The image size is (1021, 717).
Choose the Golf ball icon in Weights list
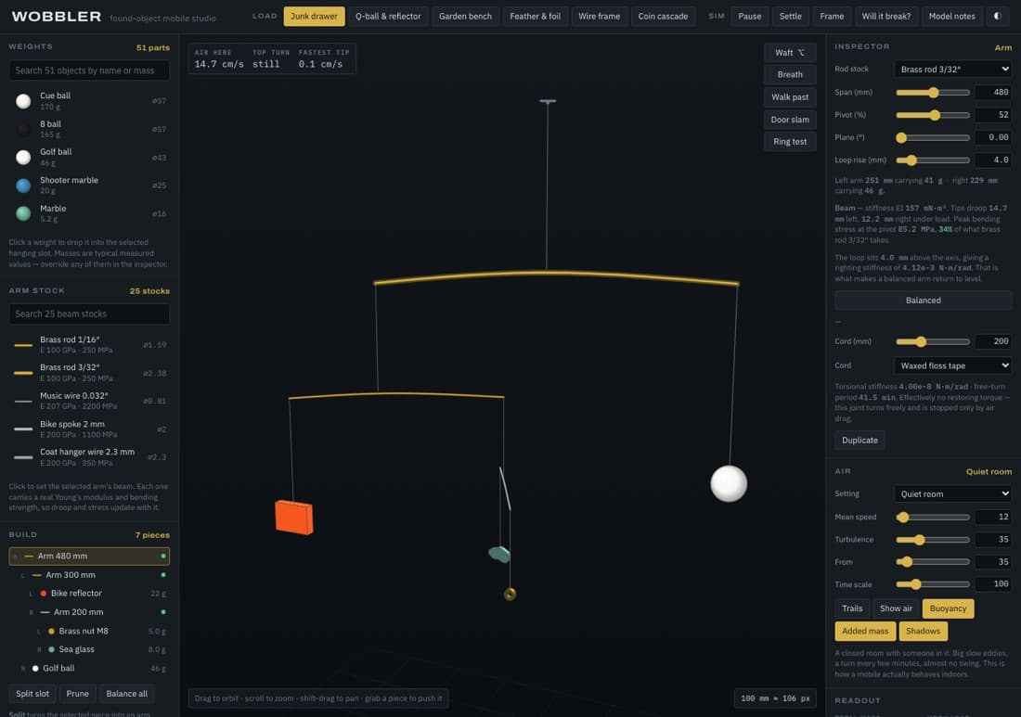pos(23,158)
